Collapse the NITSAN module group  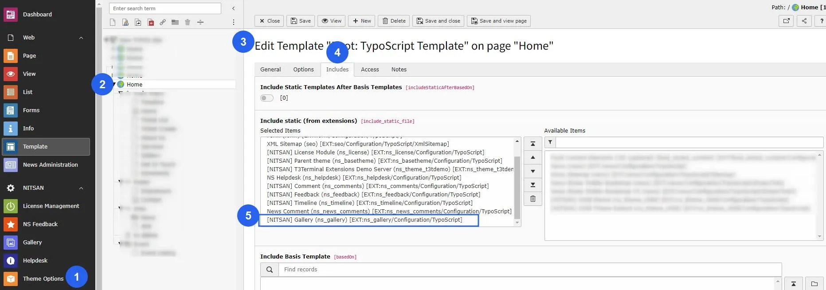(81, 188)
